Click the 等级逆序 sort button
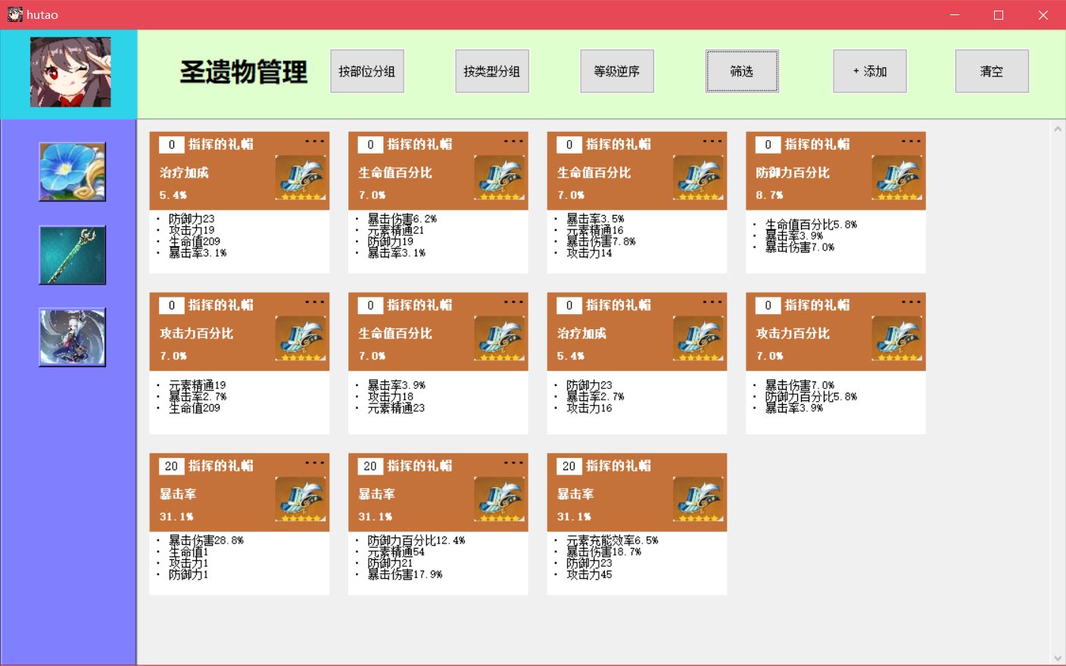The image size is (1066, 666). [x=617, y=70]
